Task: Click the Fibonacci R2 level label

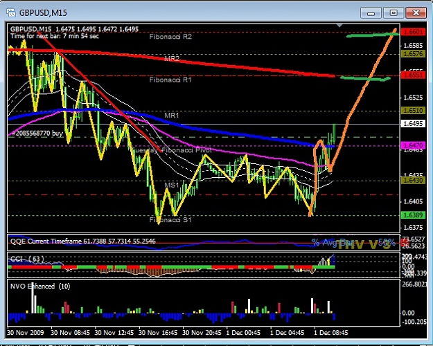Action: (x=170, y=37)
